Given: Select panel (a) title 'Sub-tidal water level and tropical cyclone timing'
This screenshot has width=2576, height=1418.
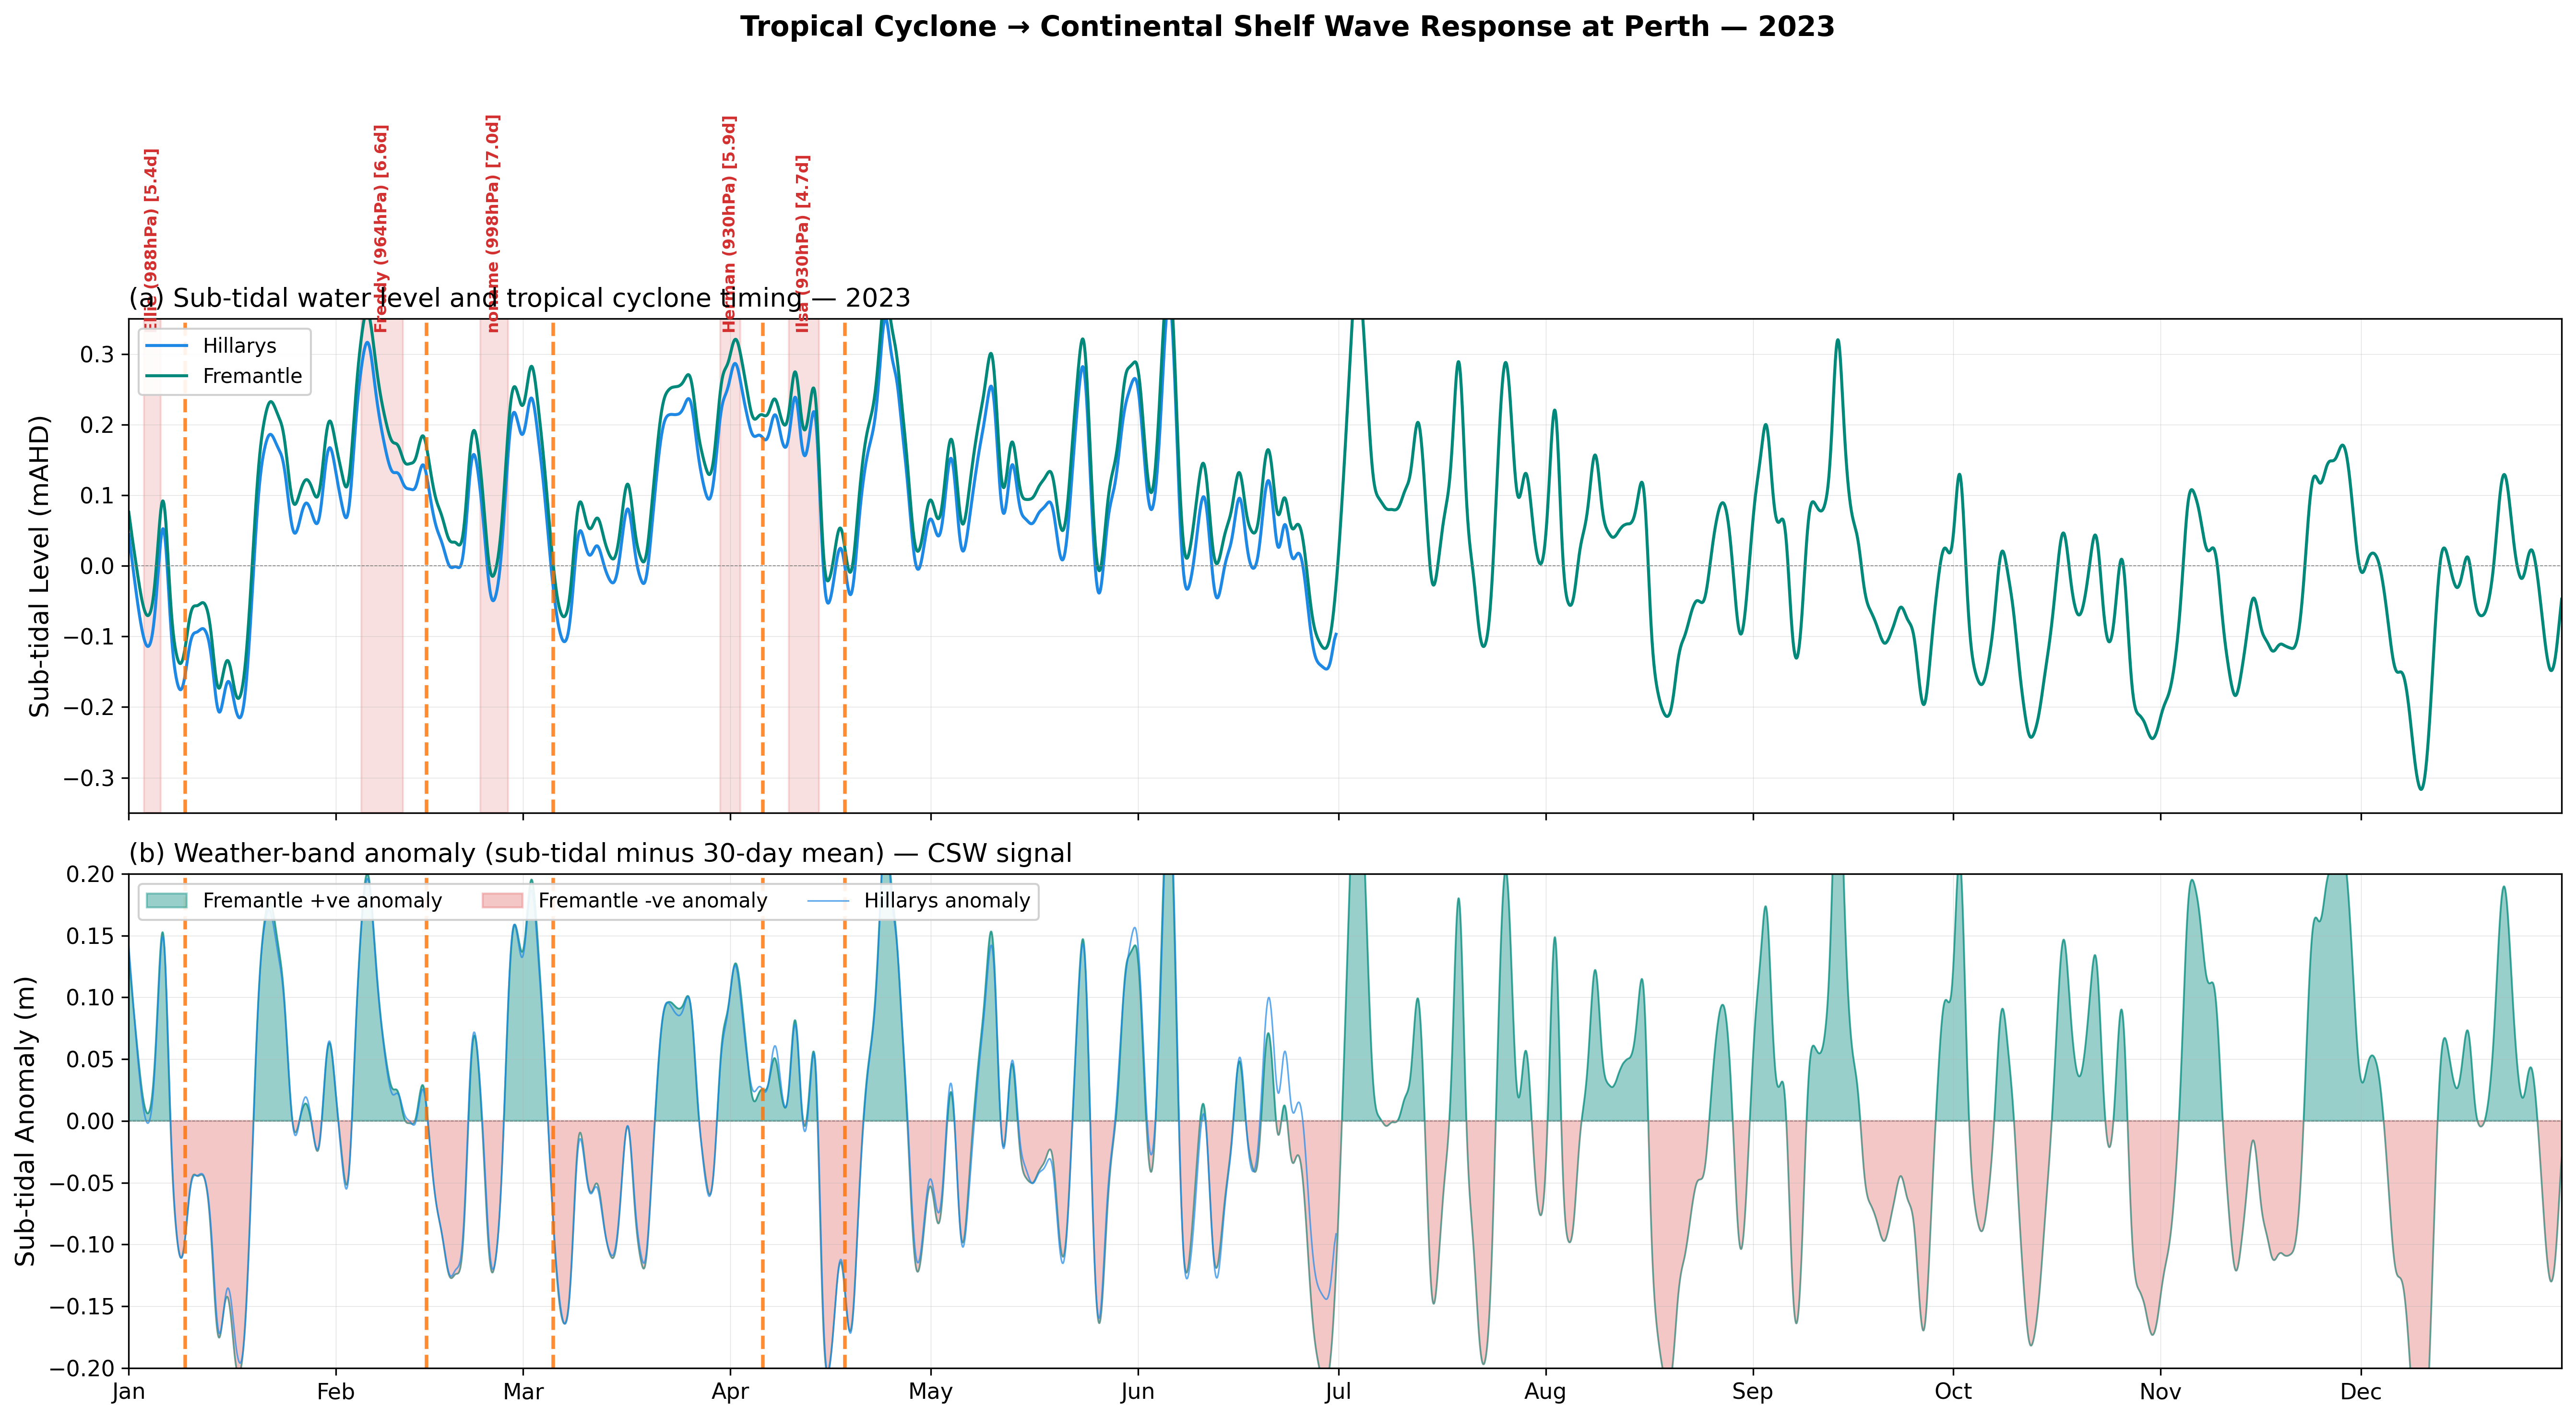Looking at the screenshot, I should 519,298.
